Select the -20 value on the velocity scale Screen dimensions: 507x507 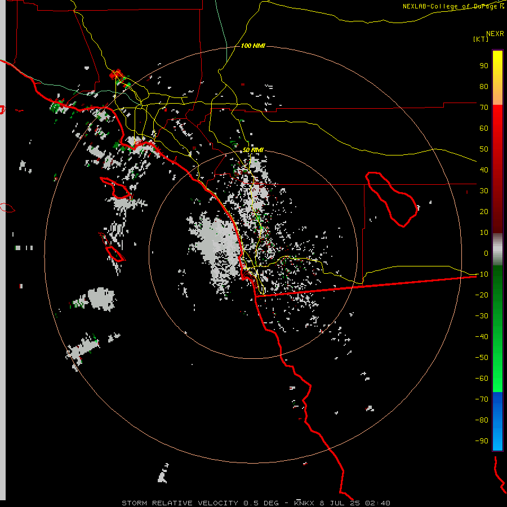coord(482,295)
